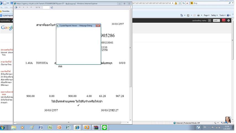Stop loading with the red X icon
The height and width of the screenshot is (133, 236).
[x=187, y=3]
